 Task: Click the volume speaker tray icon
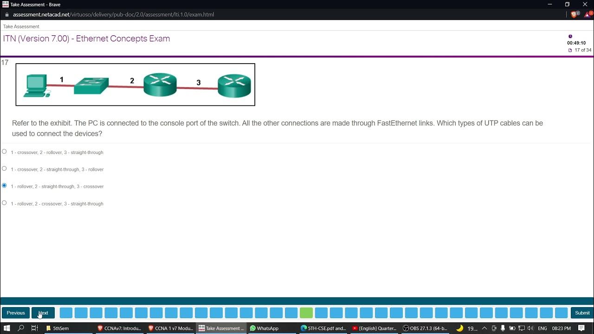click(530, 328)
